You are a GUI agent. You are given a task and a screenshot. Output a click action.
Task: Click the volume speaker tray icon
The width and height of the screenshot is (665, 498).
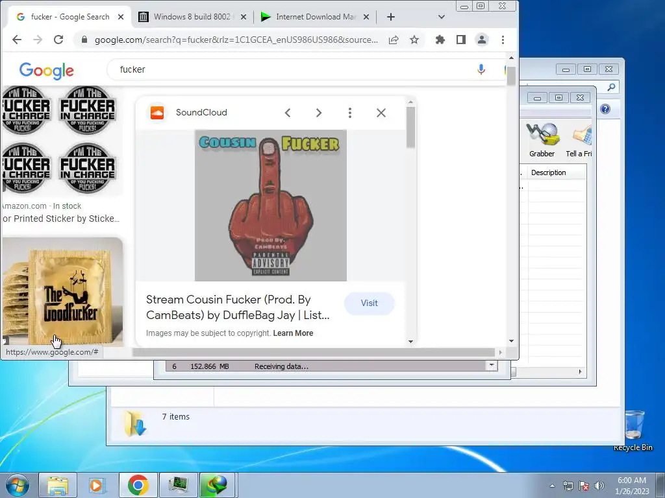click(599, 486)
